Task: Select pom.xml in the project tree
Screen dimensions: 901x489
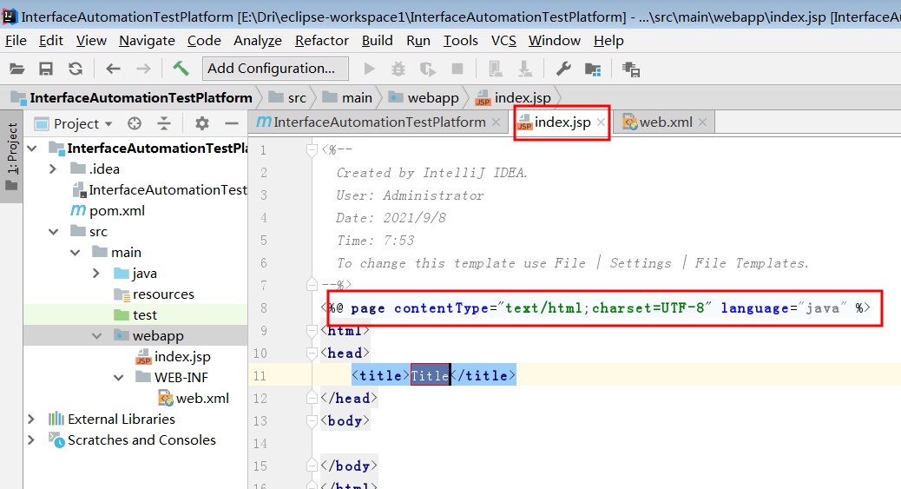Action: point(108,211)
